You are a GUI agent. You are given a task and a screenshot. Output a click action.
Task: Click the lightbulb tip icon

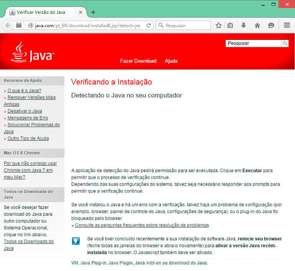76,241
